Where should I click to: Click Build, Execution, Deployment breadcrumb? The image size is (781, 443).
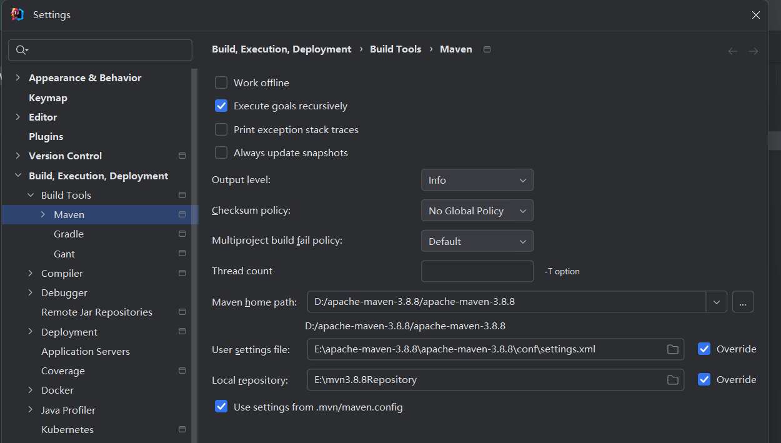point(282,49)
